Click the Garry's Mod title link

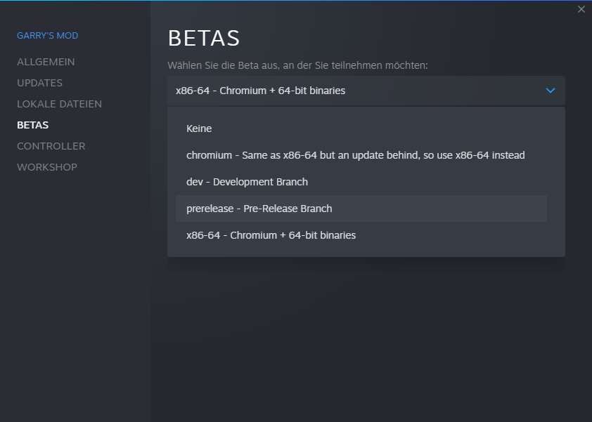pos(48,35)
